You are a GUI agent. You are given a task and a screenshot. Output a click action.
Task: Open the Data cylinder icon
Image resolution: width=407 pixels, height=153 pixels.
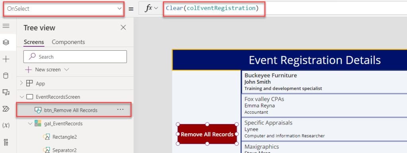click(x=6, y=76)
